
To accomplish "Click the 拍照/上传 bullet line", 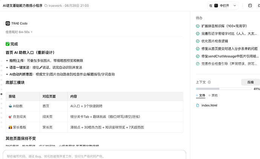I will coord(46,61).
